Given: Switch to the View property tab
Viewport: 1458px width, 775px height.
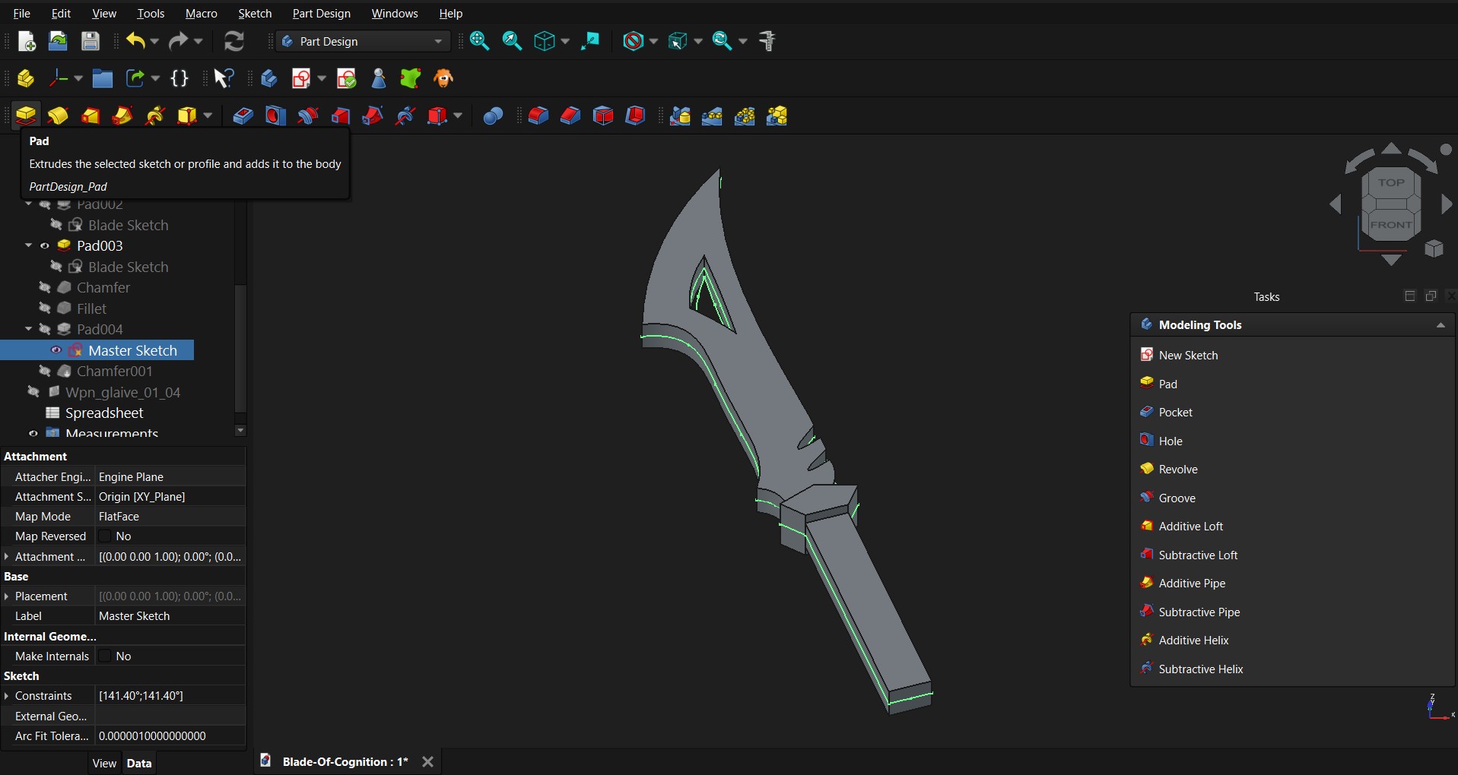Looking at the screenshot, I should [104, 764].
